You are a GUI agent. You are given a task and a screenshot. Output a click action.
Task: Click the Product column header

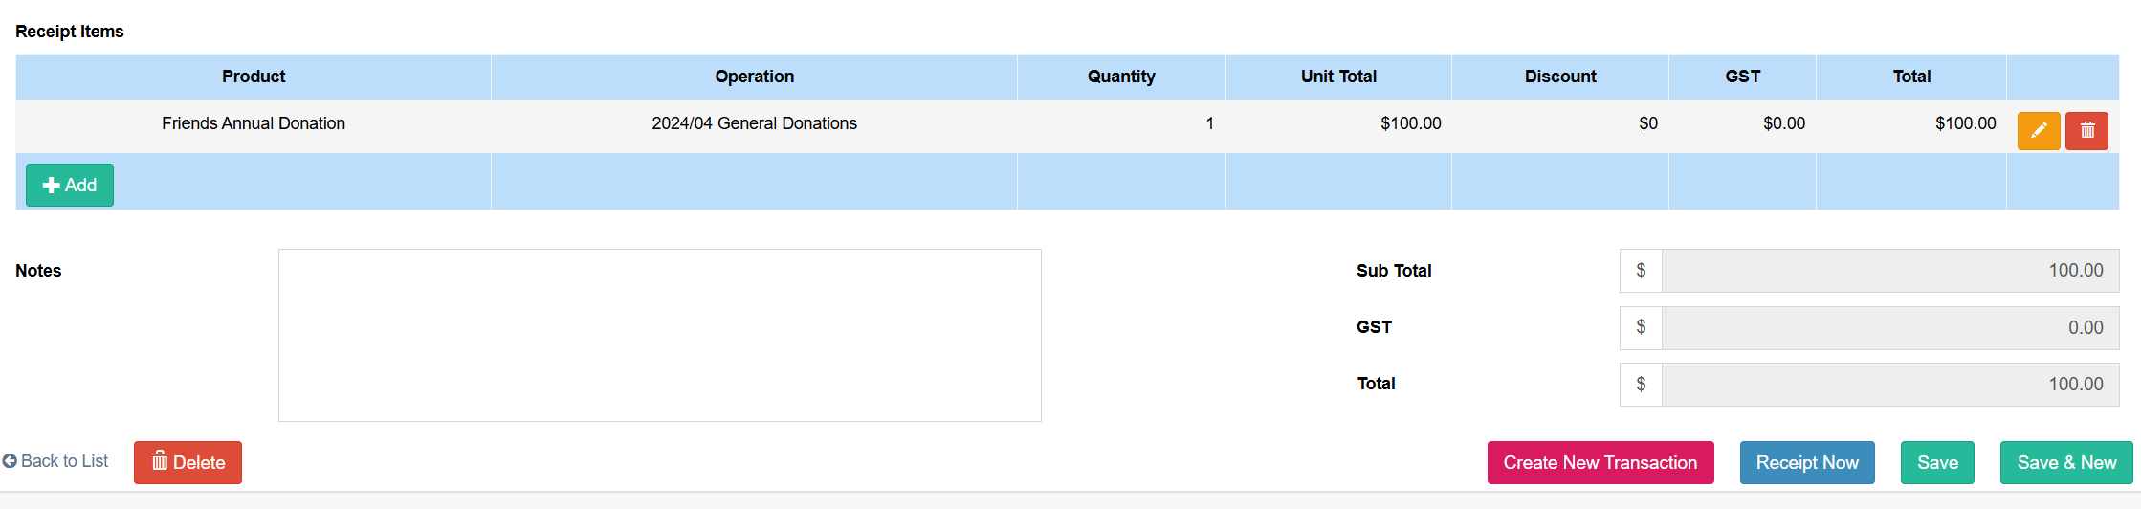pos(254,77)
